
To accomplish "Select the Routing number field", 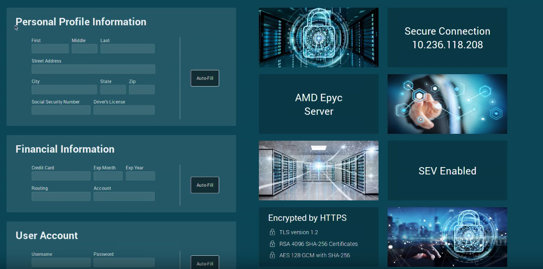I will pyautogui.click(x=61, y=197).
